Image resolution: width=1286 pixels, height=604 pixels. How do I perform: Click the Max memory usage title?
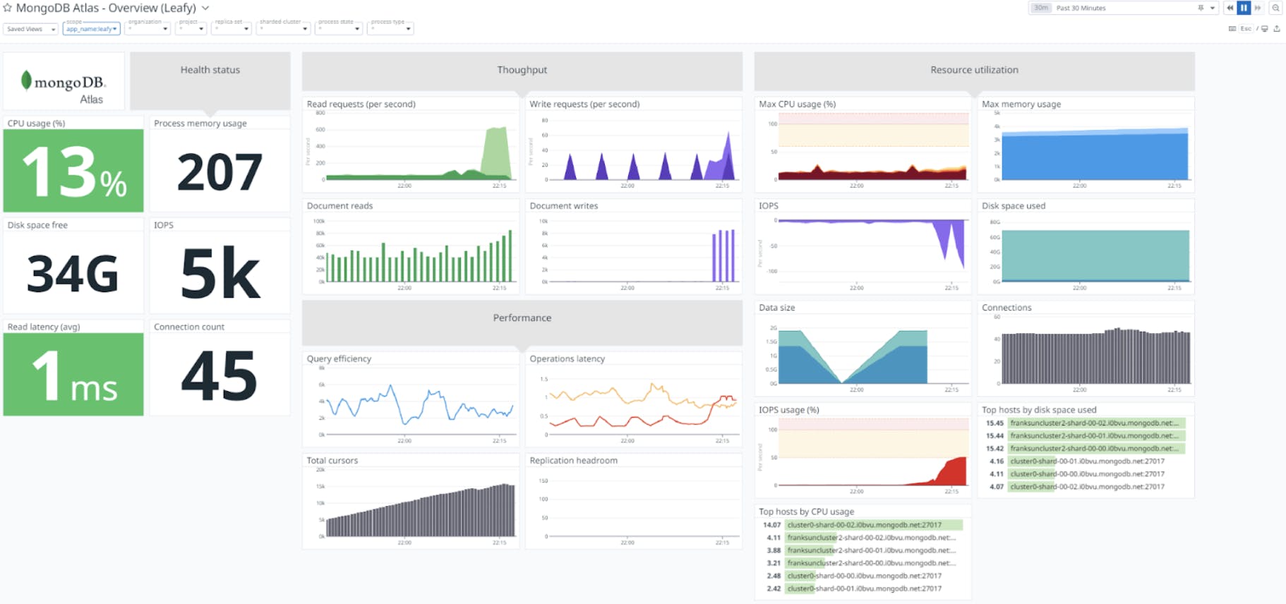coord(1021,104)
